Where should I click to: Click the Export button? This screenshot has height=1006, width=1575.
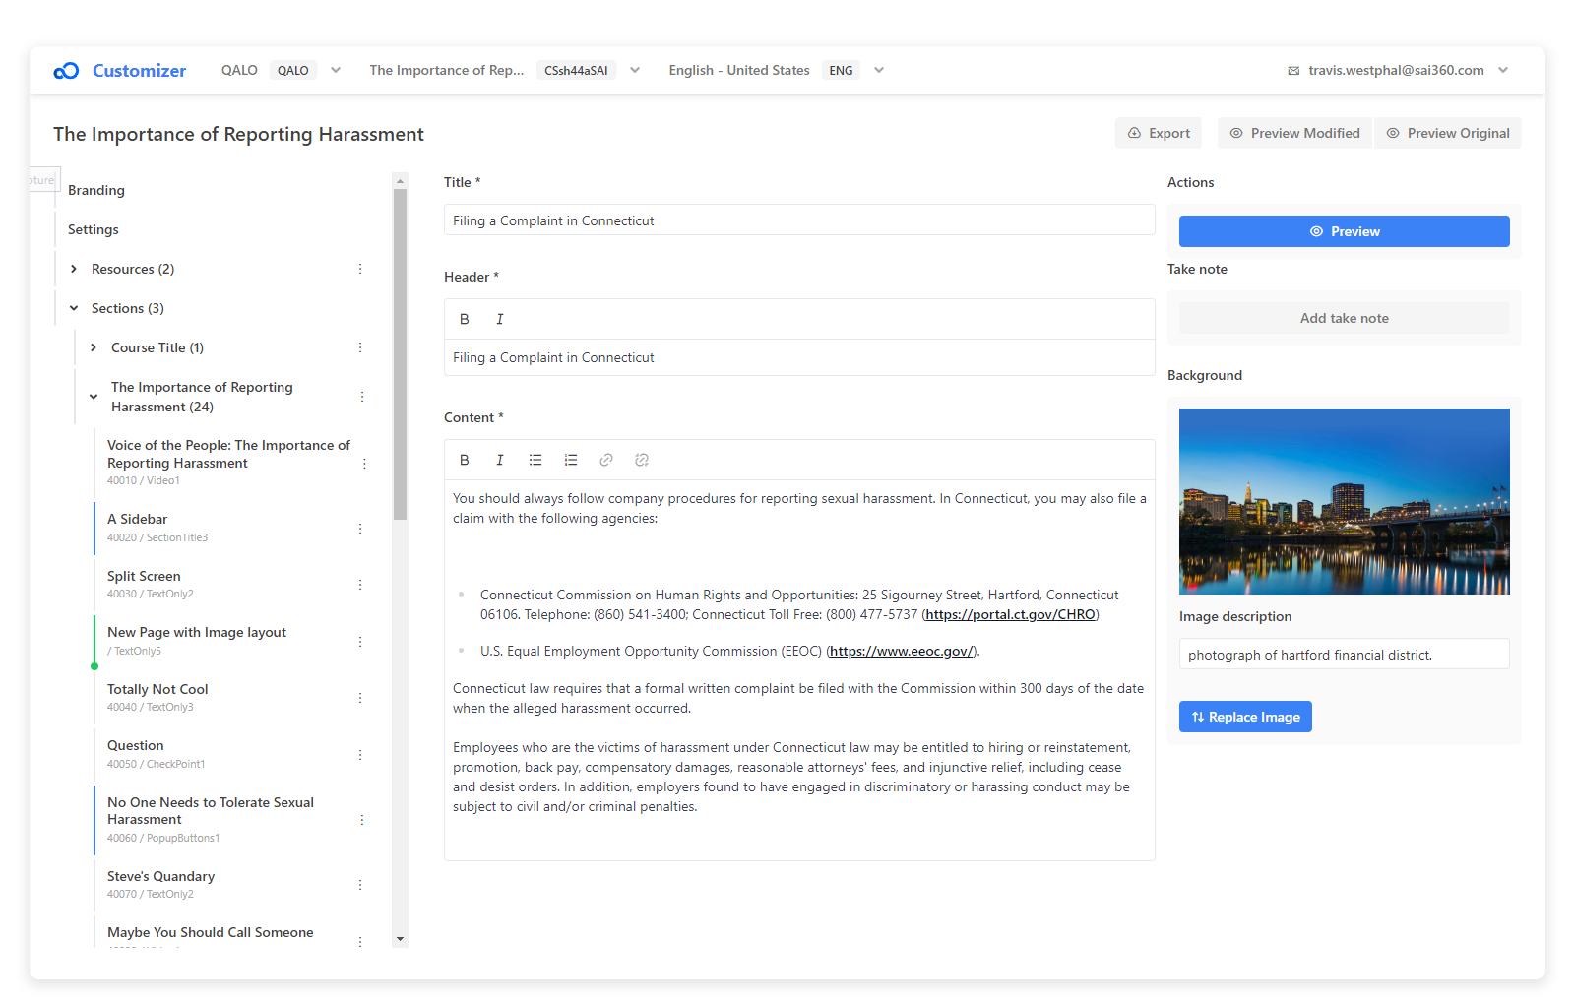coord(1159,133)
